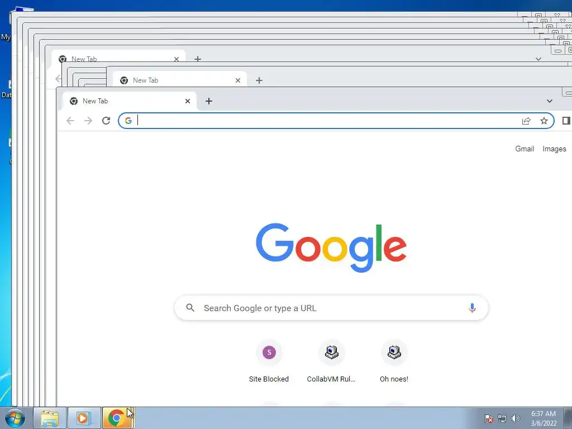Open the Gmail link
The height and width of the screenshot is (429, 572).
pos(525,149)
